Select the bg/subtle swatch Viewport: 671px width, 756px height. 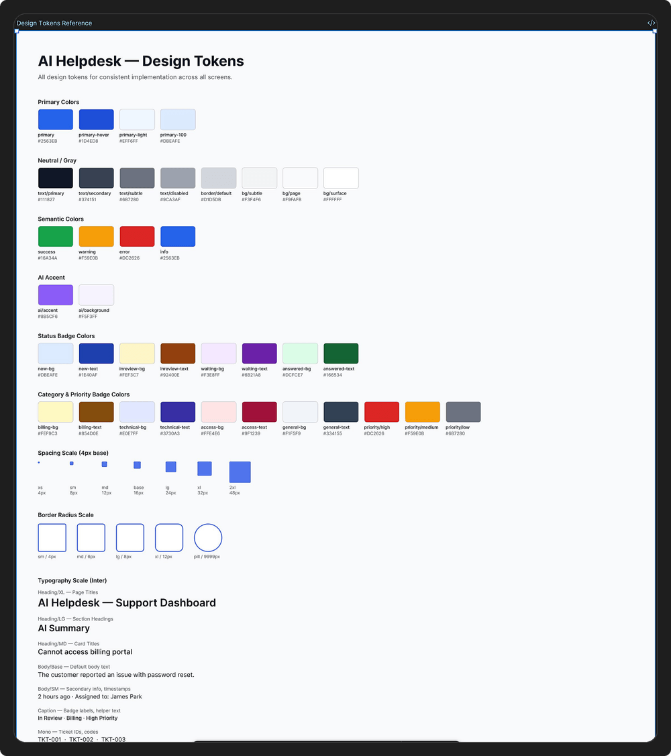tap(260, 178)
